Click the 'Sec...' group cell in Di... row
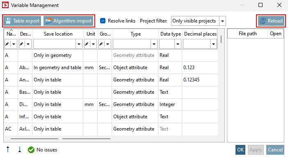The height and width of the screenshot is (158, 288). (x=105, y=104)
